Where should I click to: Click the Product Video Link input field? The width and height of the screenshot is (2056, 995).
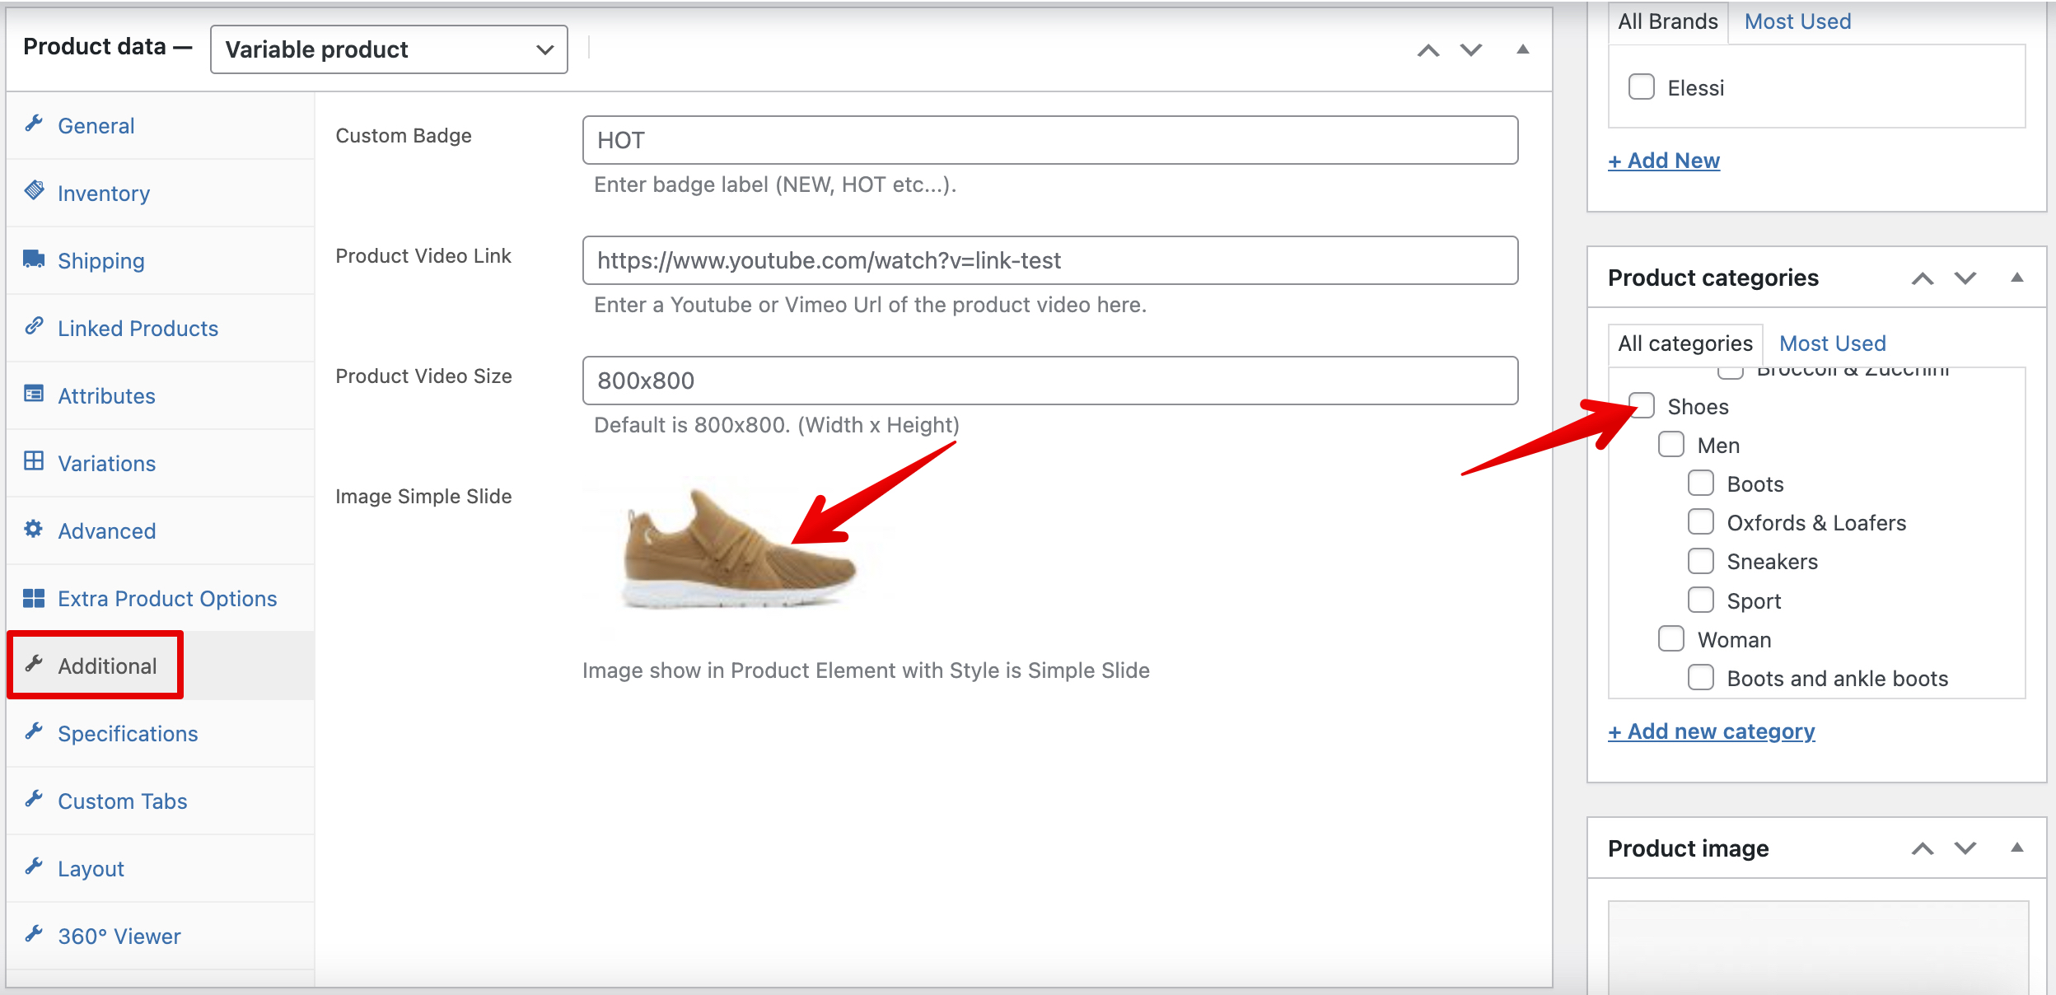pos(1049,260)
